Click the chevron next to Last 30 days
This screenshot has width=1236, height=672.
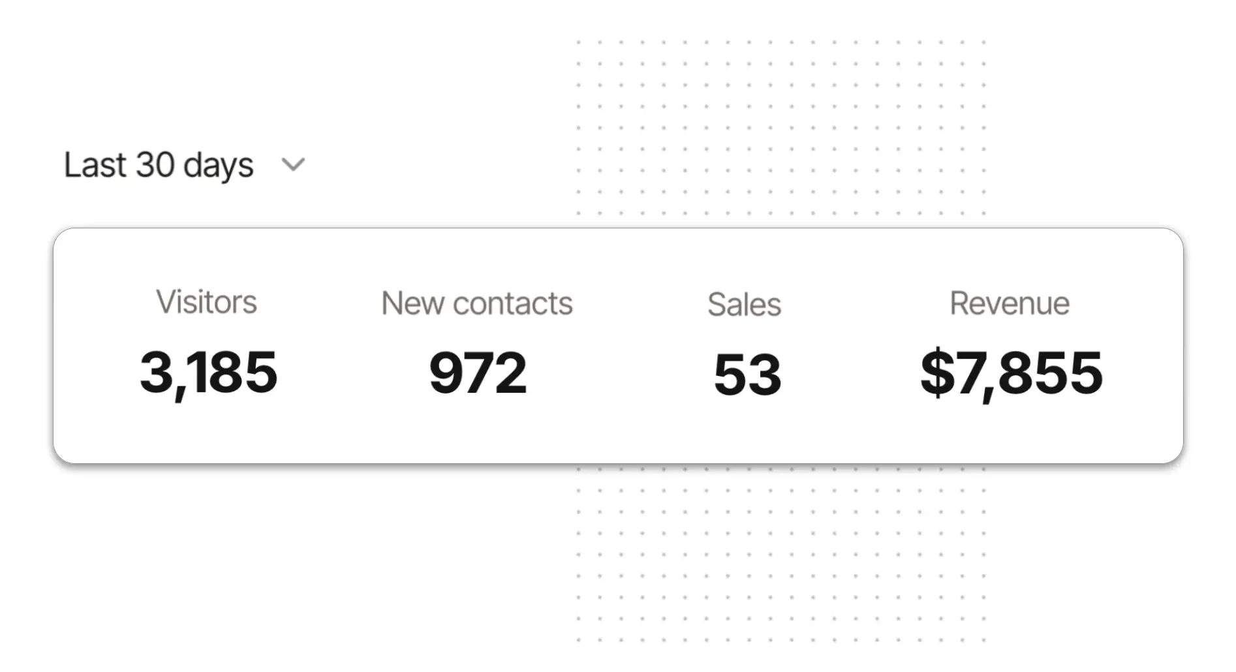pos(293,164)
